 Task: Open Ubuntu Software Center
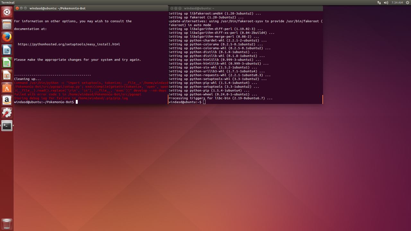click(x=7, y=88)
